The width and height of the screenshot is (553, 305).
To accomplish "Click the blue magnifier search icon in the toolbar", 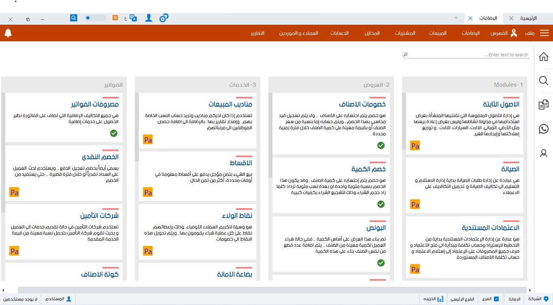I will click(x=73, y=18).
